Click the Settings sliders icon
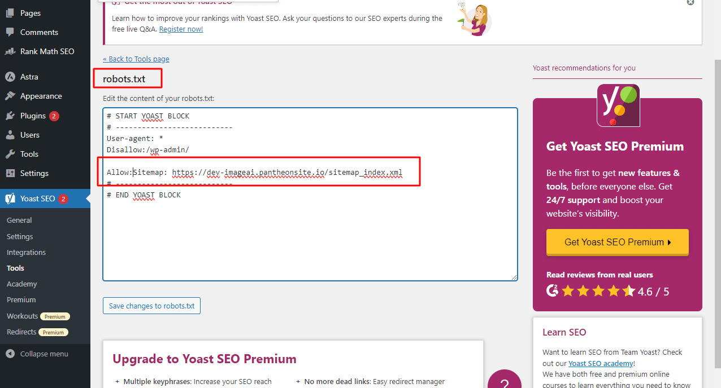 tap(10, 173)
